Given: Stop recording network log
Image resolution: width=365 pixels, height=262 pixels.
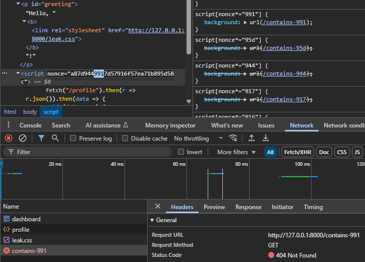Looking at the screenshot, I should [x=9, y=138].
